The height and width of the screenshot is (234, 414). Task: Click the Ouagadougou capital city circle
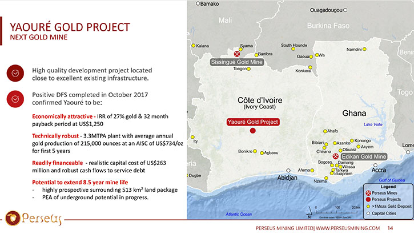(x=345, y=10)
